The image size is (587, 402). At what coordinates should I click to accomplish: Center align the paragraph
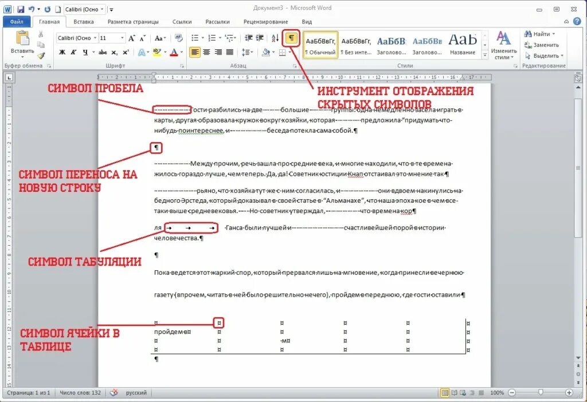[x=206, y=52]
